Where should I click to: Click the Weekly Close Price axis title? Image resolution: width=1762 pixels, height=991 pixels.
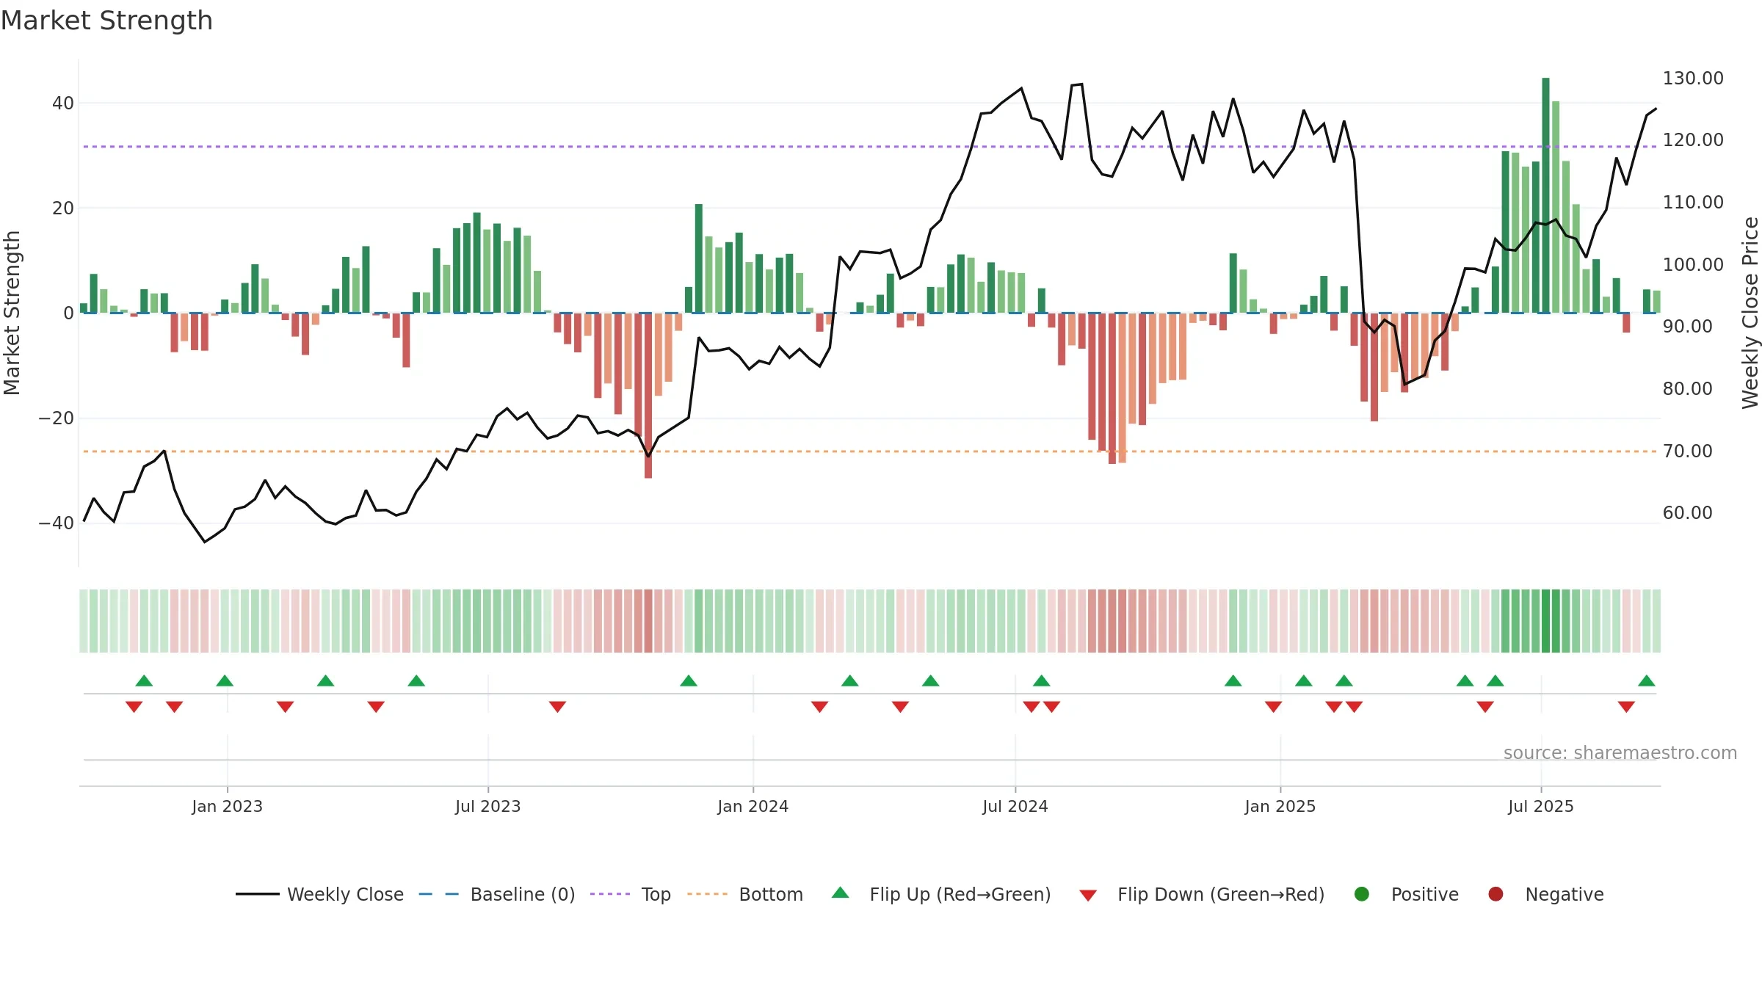[1750, 313]
